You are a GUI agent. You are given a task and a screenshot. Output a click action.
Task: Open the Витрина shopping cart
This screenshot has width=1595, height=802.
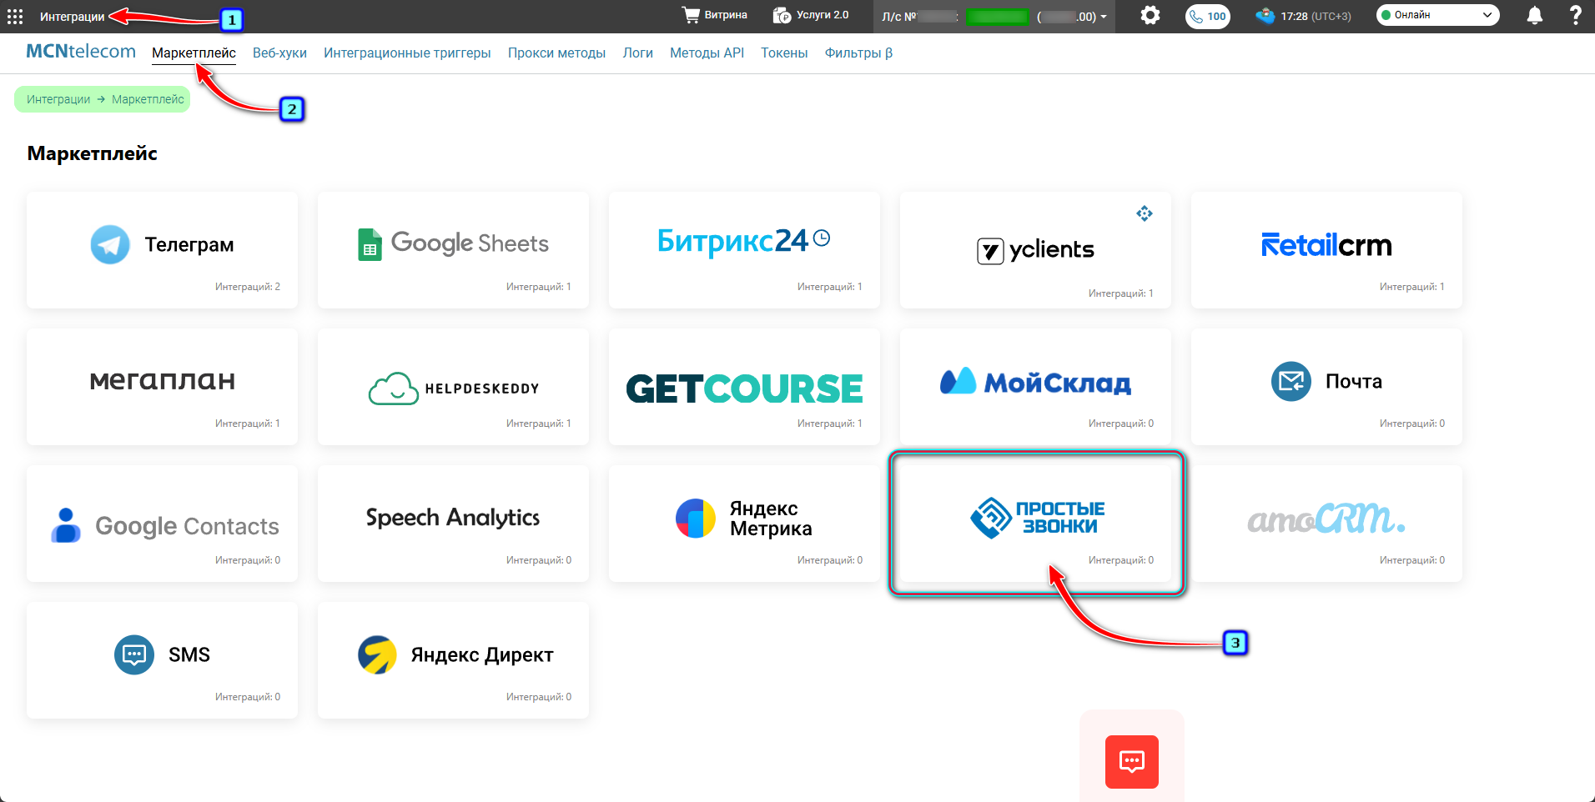714,15
